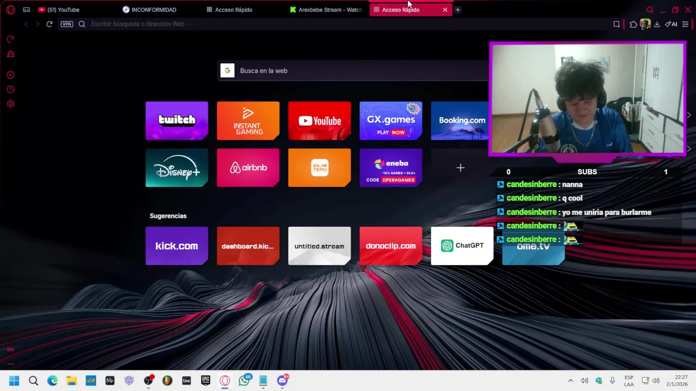
Task: Toggle the VPN badge in address bar
Action: pyautogui.click(x=67, y=24)
